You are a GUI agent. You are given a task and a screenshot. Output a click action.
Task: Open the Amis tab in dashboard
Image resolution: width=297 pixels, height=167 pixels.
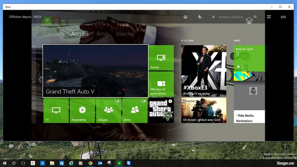[x=102, y=34]
